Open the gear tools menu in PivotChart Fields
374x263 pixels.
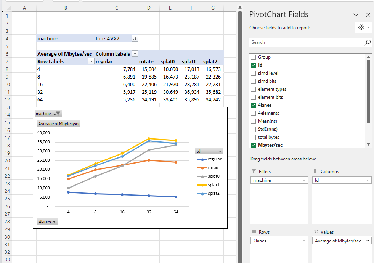[363, 27]
